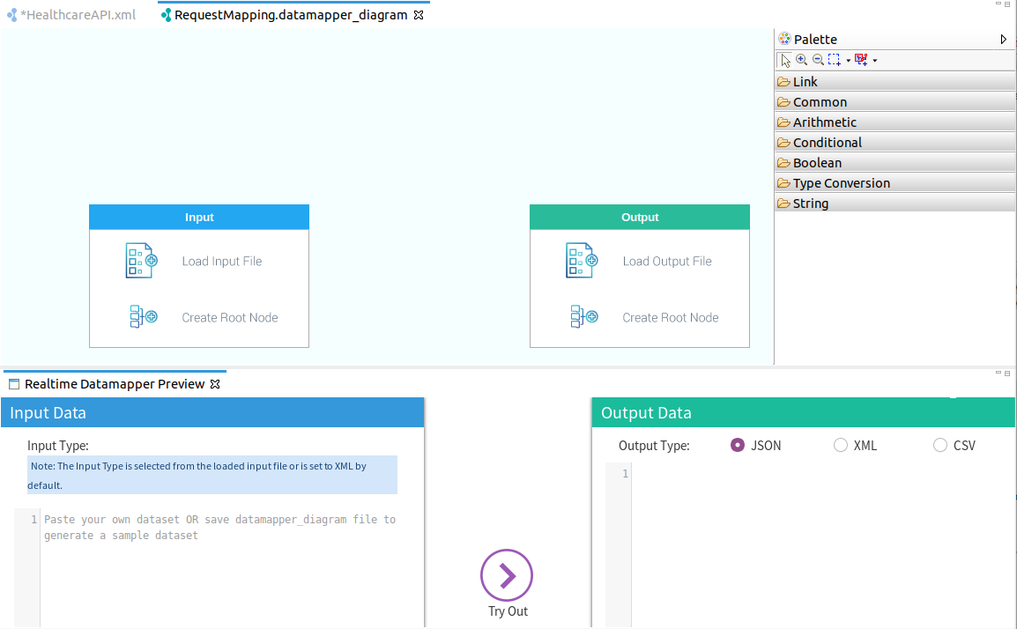Switch to the HealthcareAPI.xml tab

tap(71, 14)
